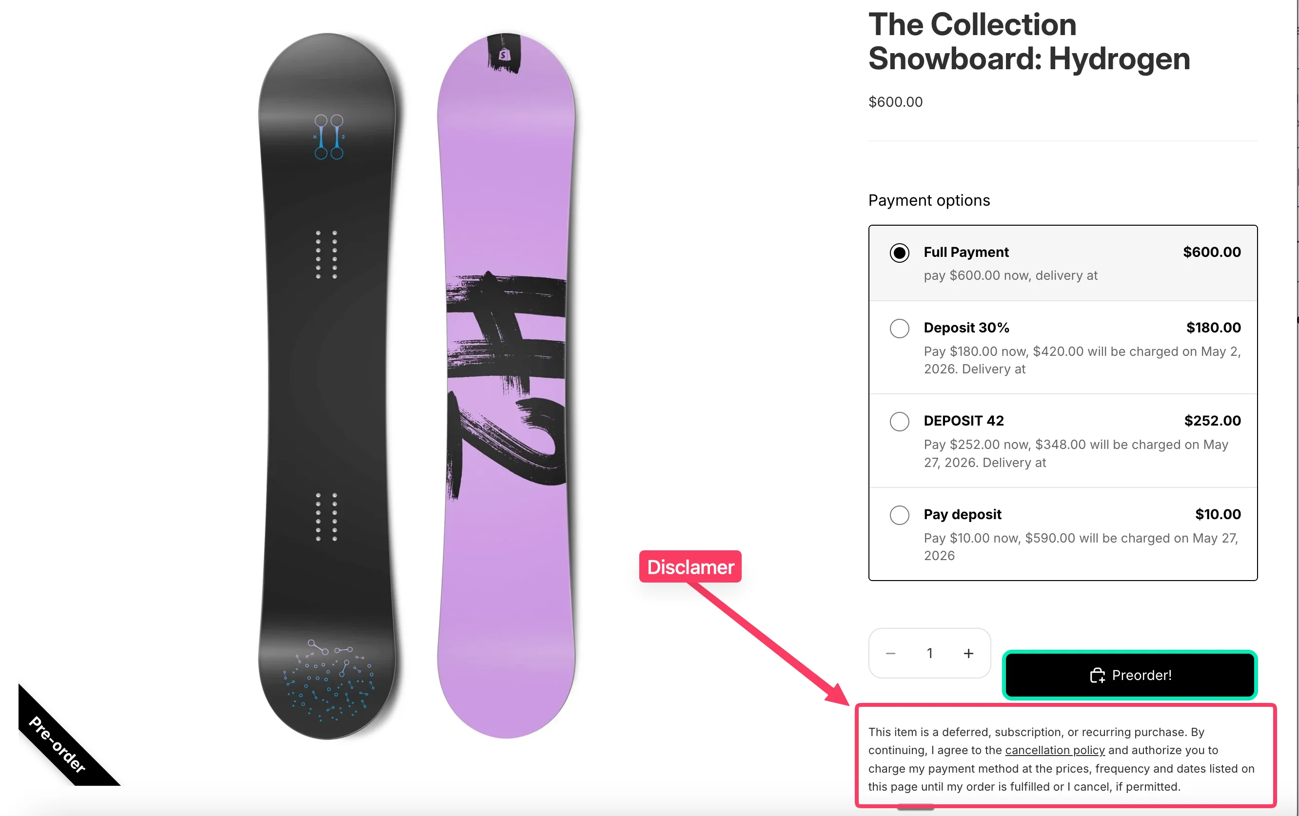Click the Preorder! button
Screen dimensions: 1299x816
1130,675
